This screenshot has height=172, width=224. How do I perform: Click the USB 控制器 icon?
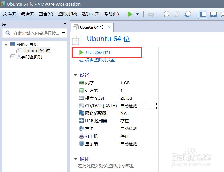(x=81, y=121)
